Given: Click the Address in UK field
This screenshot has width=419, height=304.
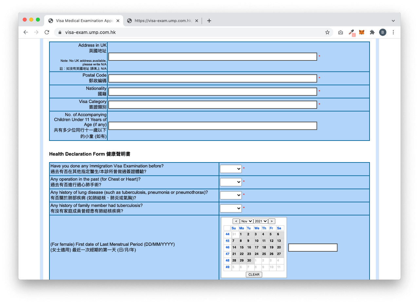Looking at the screenshot, I should click(213, 57).
